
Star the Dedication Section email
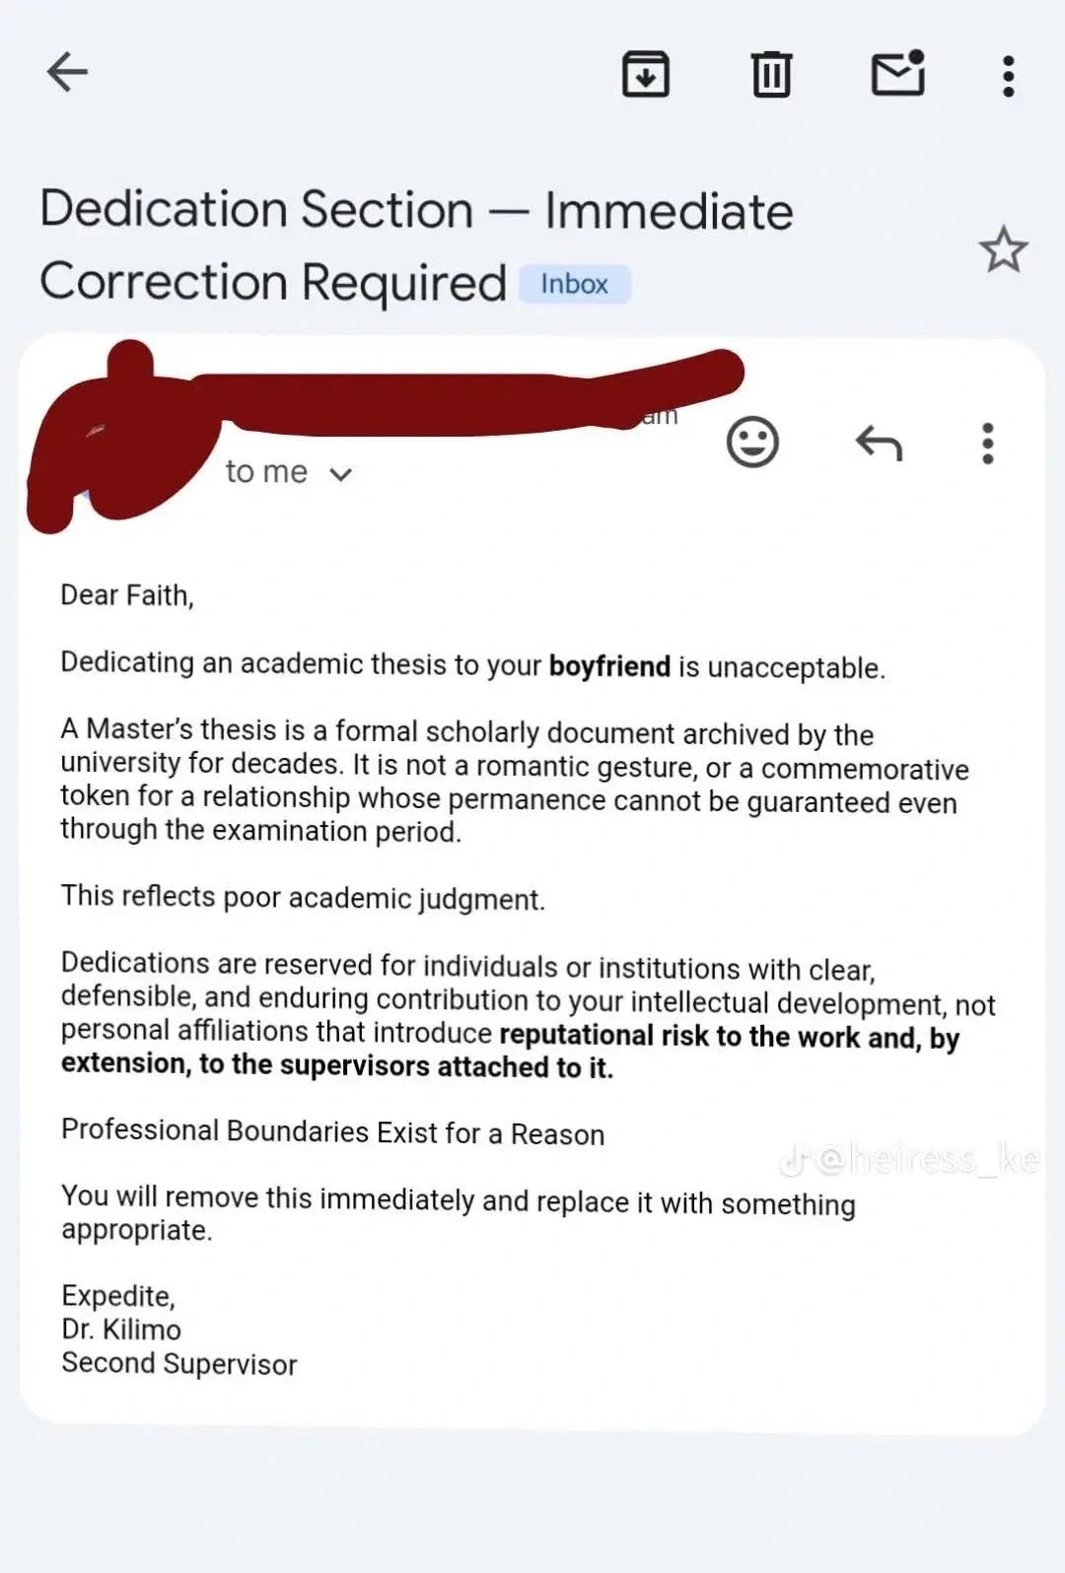tap(1003, 249)
